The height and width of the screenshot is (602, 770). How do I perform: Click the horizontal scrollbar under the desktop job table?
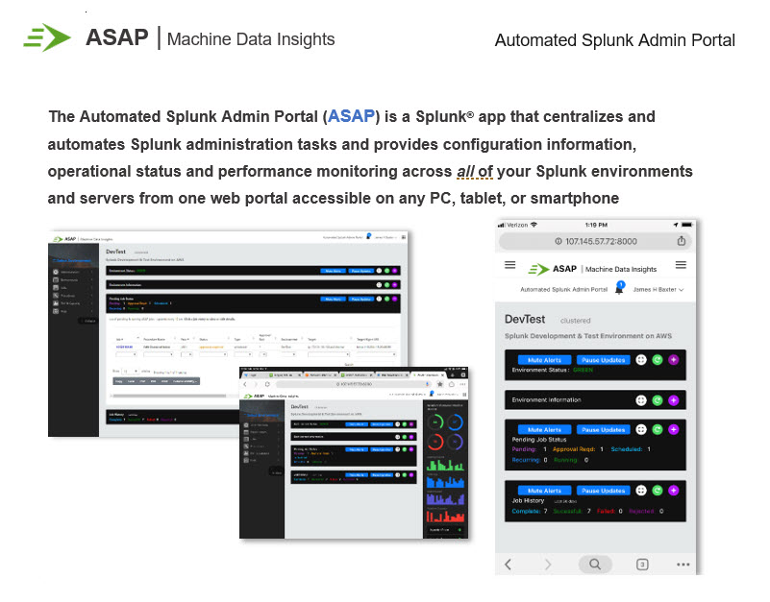pyautogui.click(x=169, y=396)
